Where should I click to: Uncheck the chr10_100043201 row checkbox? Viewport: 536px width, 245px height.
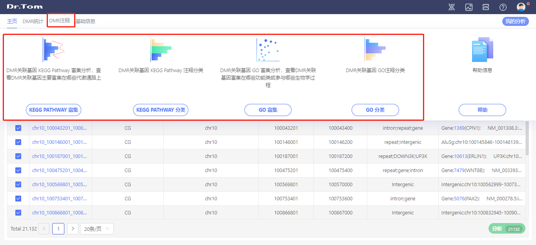tap(18, 128)
